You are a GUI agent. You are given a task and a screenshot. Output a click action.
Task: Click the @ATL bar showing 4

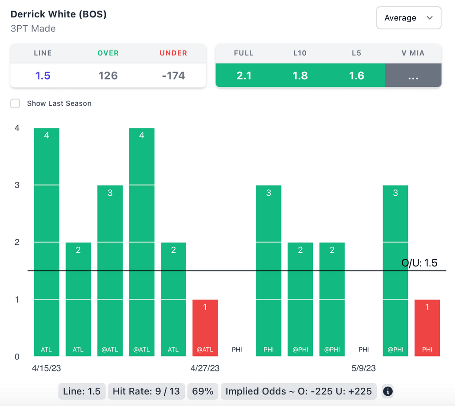pos(142,242)
